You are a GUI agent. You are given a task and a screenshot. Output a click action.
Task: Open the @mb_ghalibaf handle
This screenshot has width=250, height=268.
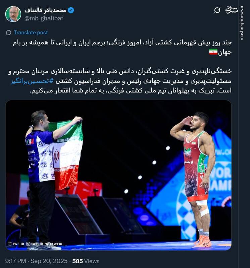[x=44, y=18]
